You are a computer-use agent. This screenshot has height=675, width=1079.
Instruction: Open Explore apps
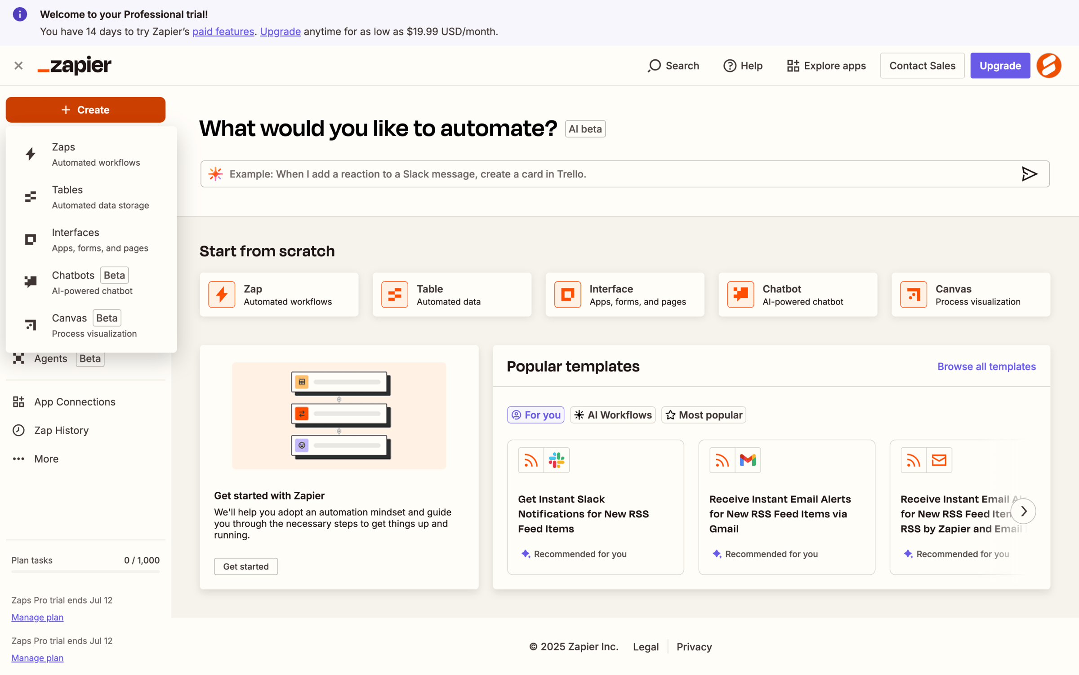(826, 66)
